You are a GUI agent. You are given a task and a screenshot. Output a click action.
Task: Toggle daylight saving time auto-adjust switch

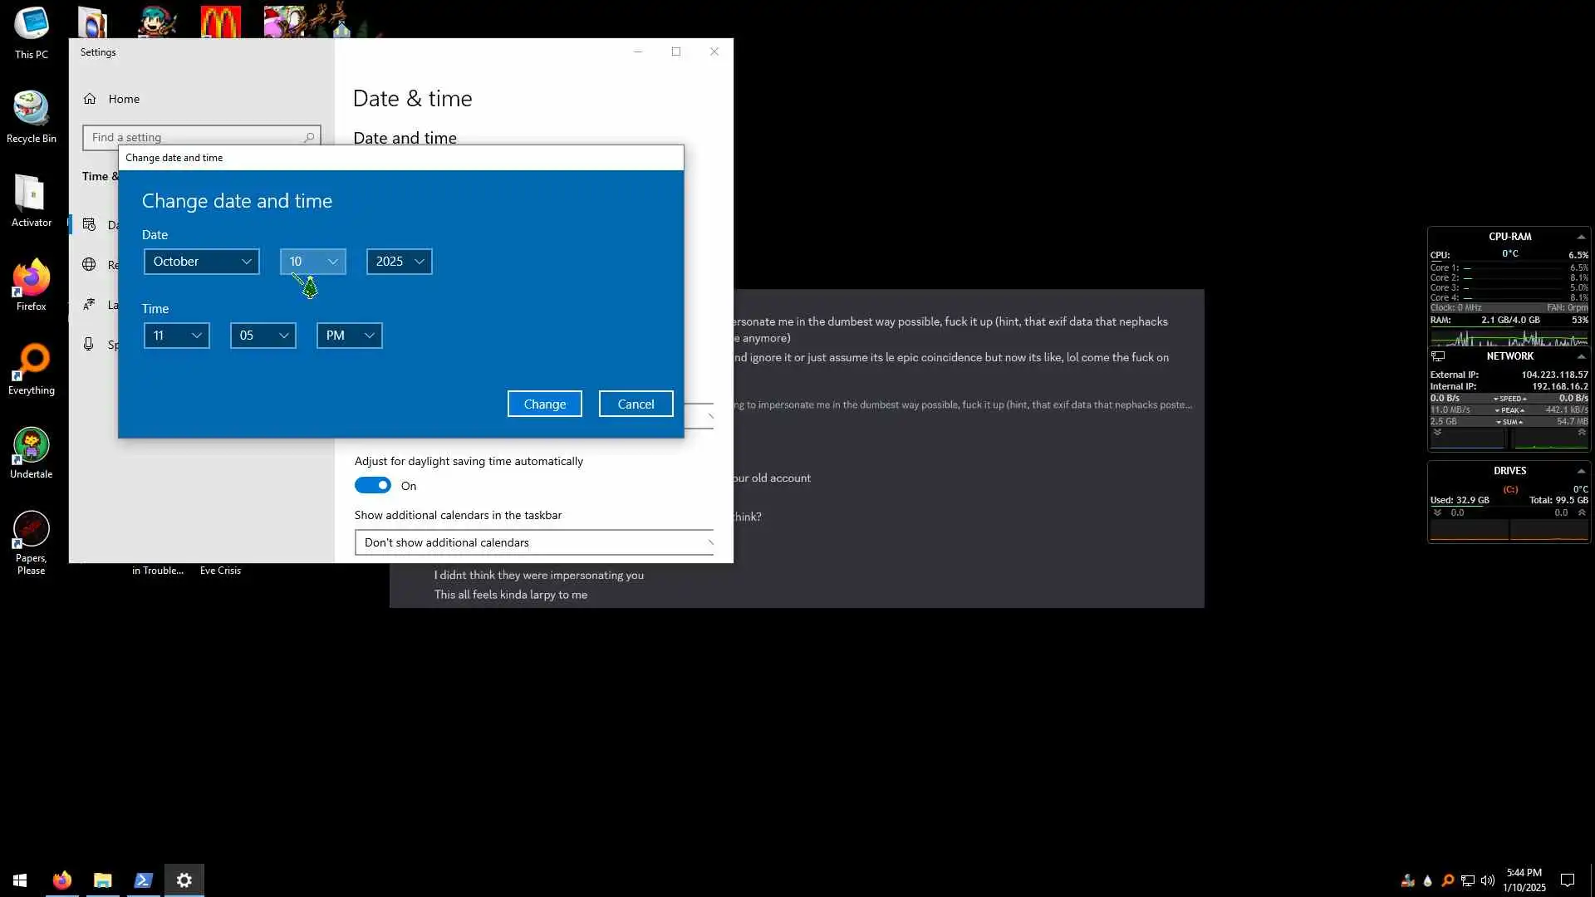coord(372,486)
